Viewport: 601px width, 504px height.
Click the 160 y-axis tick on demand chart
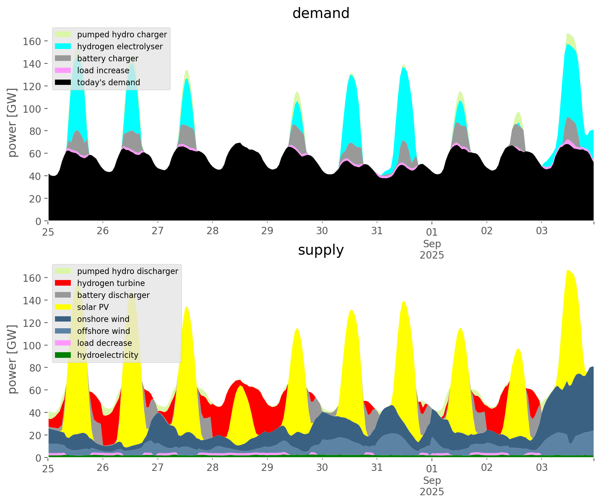32,41
